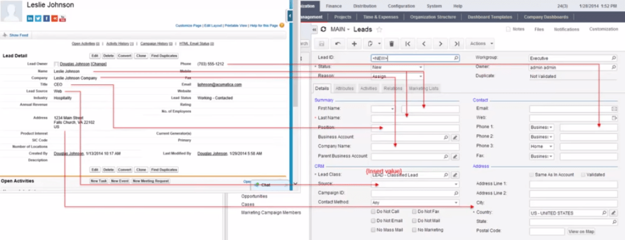
Task: Open the Fax type dropdown
Action: 542,156
